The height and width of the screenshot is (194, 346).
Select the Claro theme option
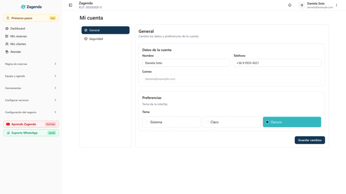(232, 122)
